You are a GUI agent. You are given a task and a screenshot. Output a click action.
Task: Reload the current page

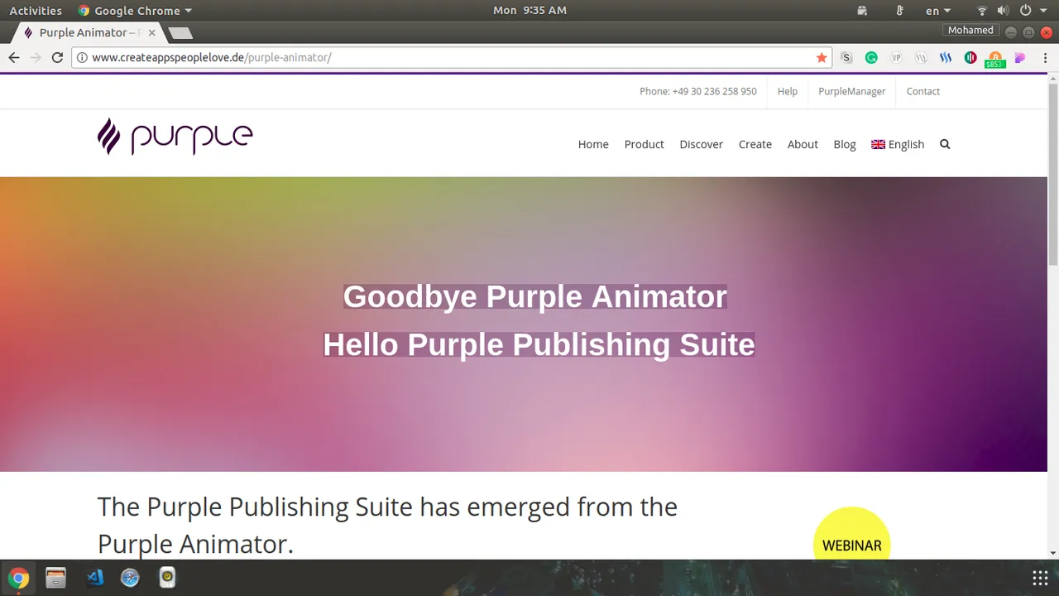(x=57, y=57)
